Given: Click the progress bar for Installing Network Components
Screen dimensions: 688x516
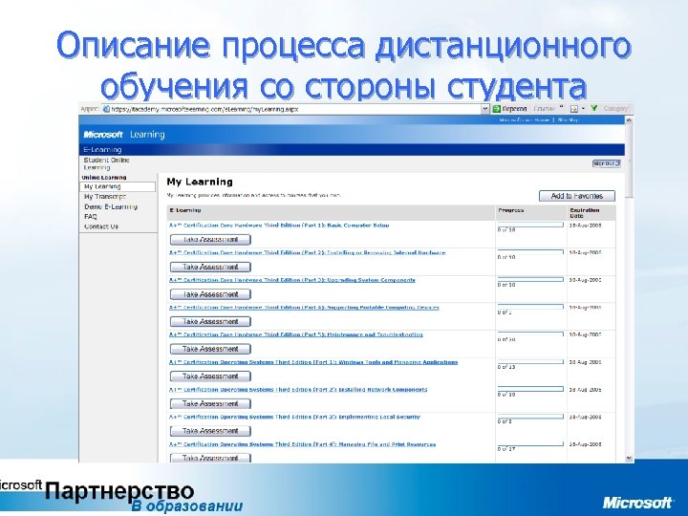Looking at the screenshot, I should click(530, 389).
